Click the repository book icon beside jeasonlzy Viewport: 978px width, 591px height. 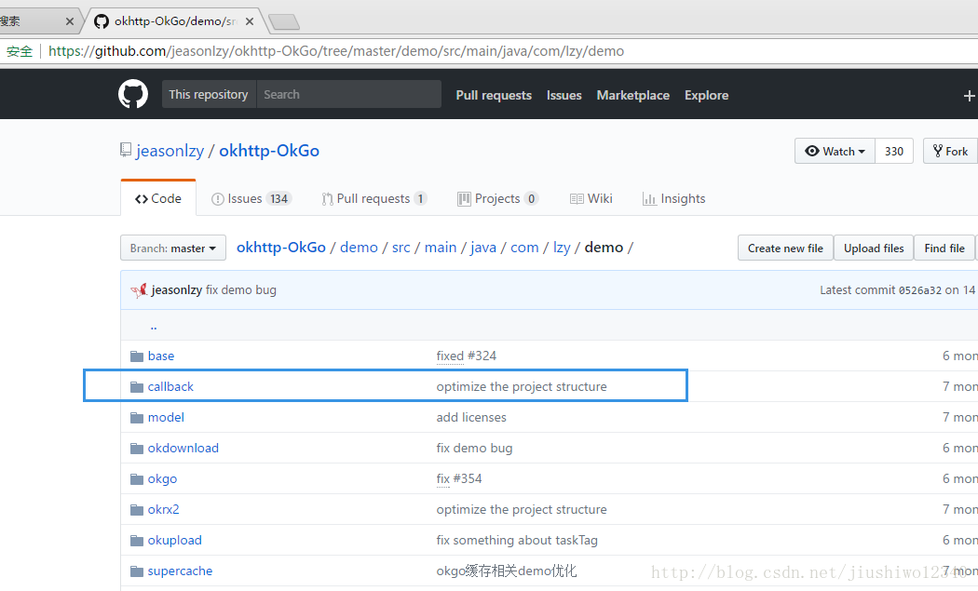click(x=126, y=150)
